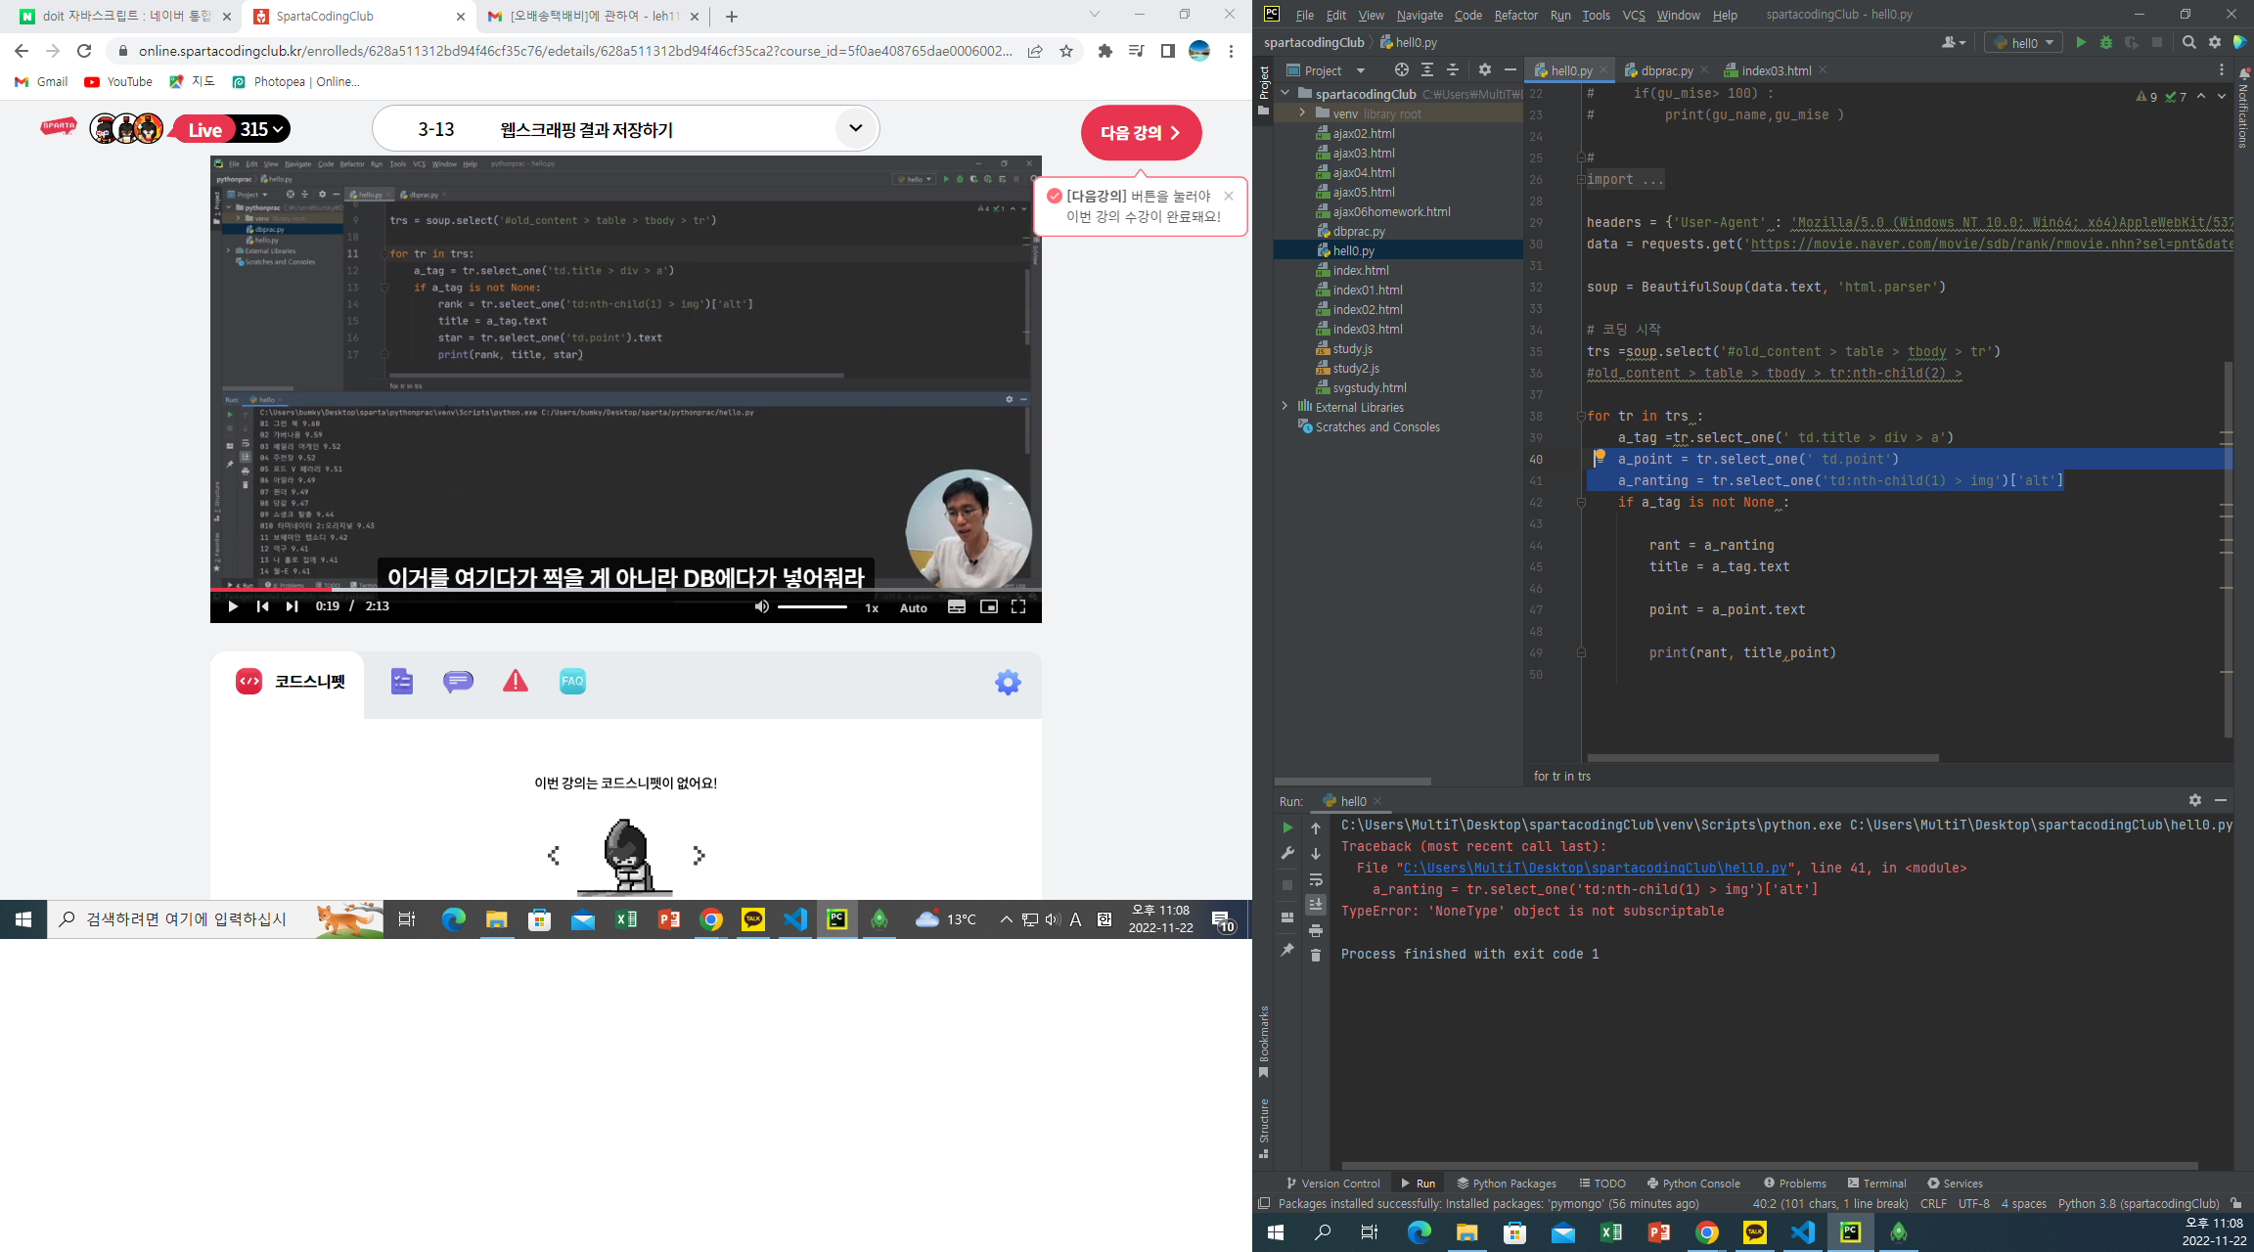The width and height of the screenshot is (2254, 1252).
Task: Expand External Libraries in project tree
Action: [x=1285, y=407]
